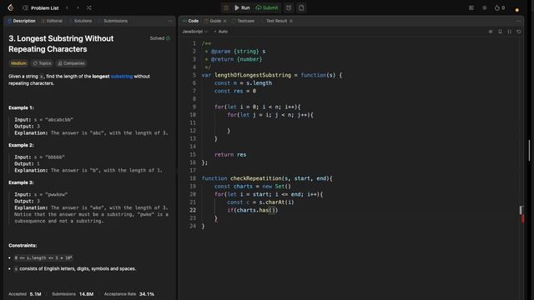
Task: Go to the next problem arrow
Action: tap(78, 7)
